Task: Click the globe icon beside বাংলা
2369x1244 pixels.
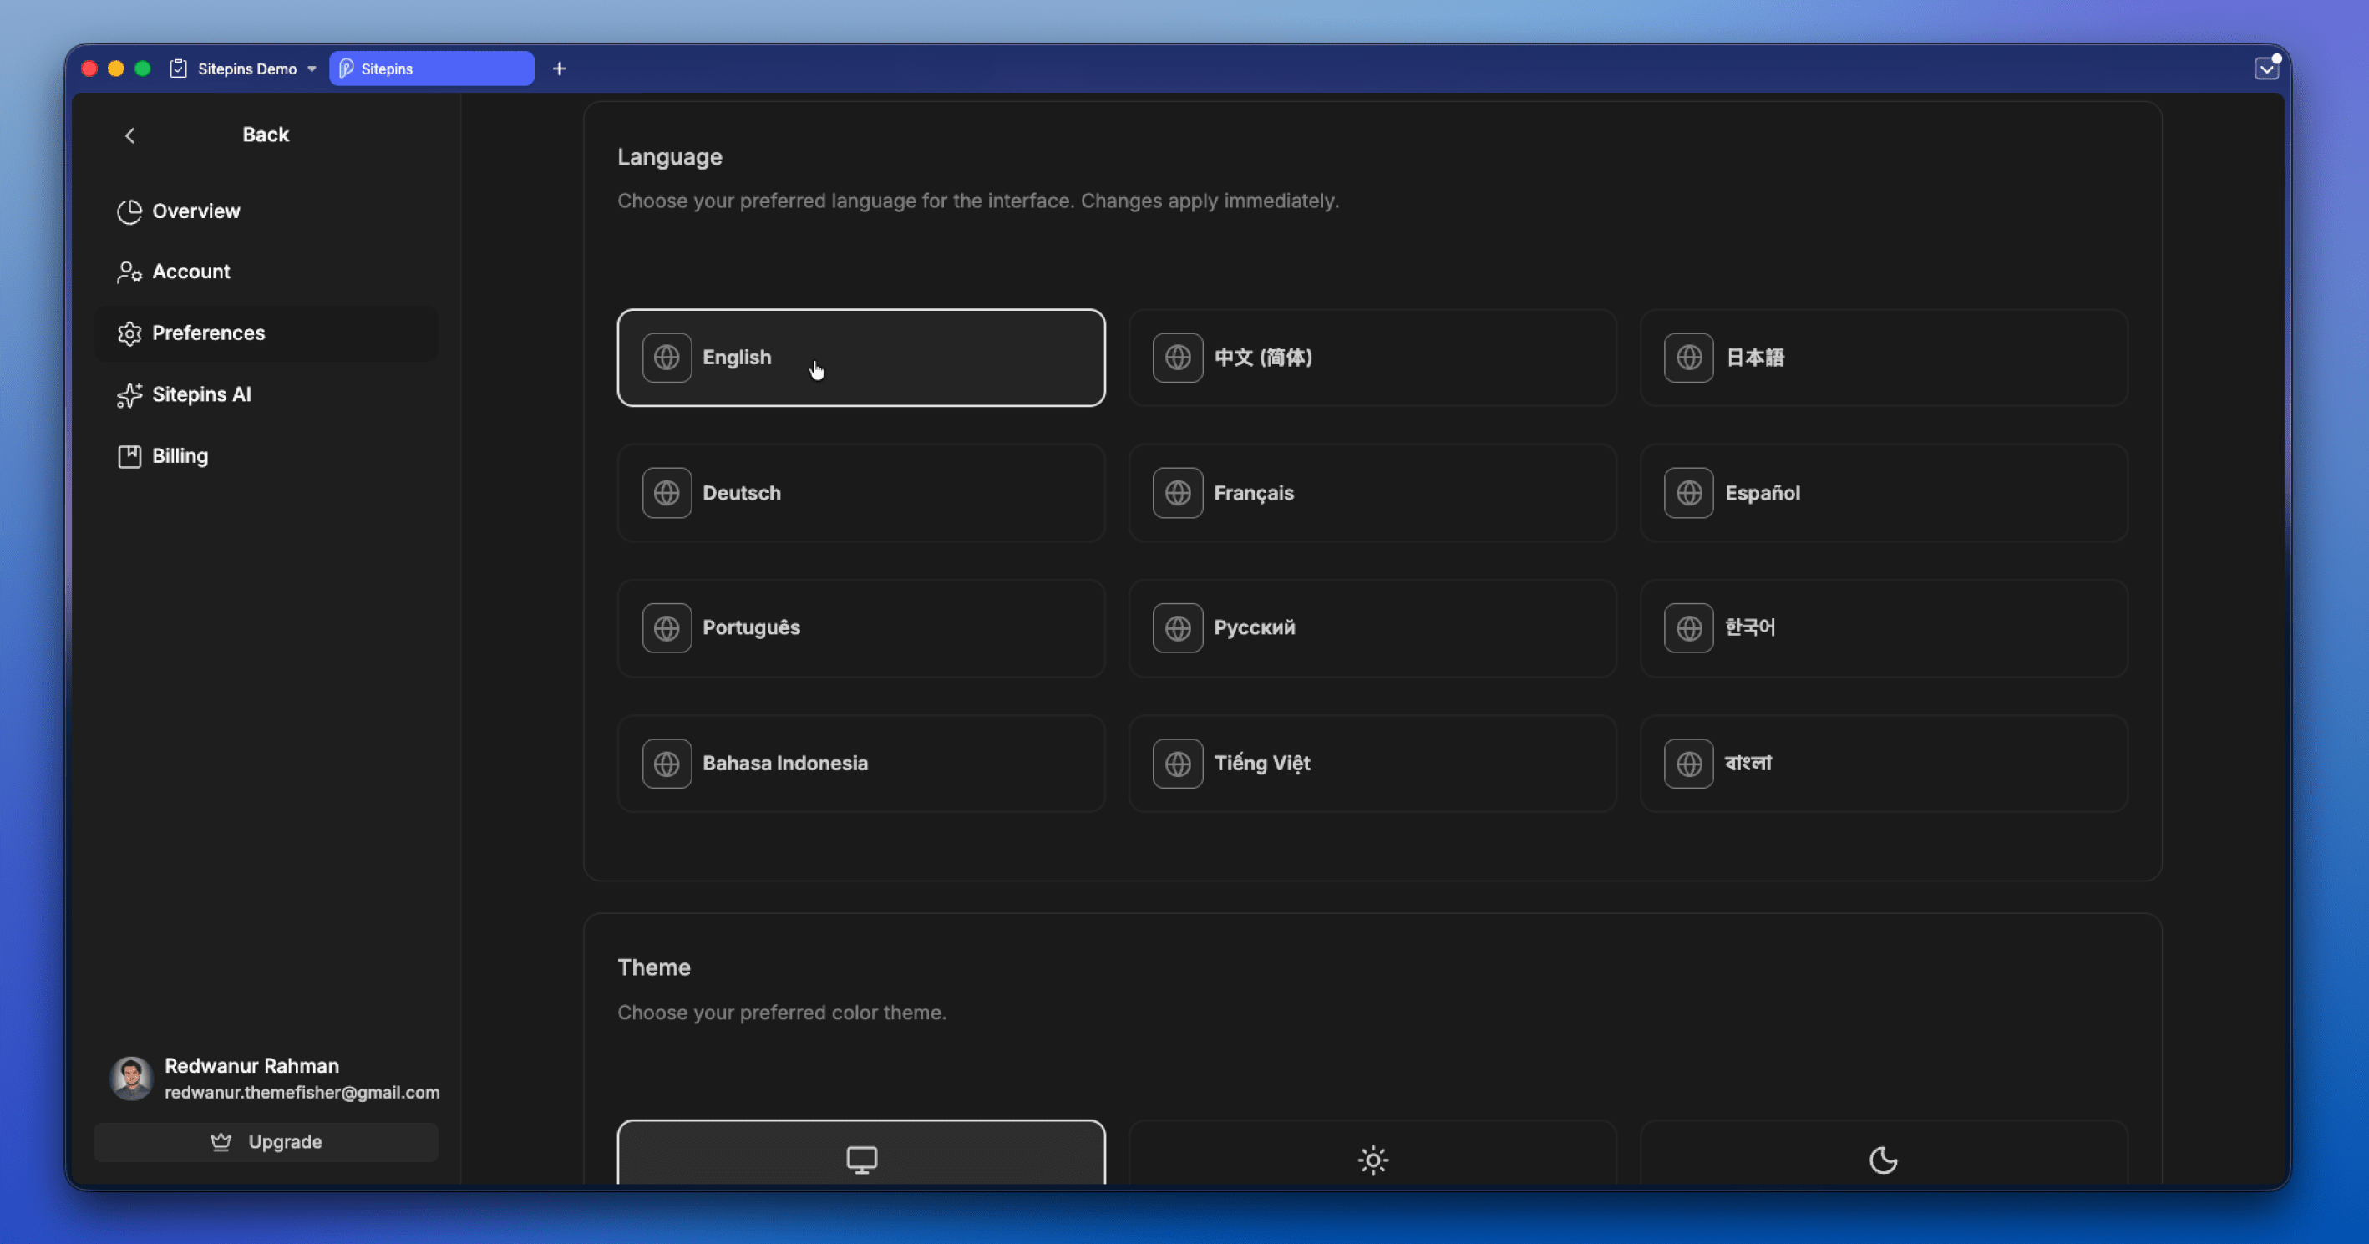Action: click(1688, 764)
